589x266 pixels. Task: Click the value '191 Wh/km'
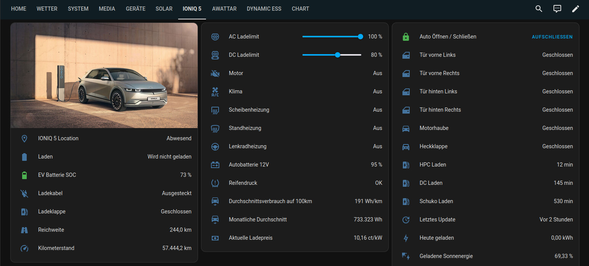pyautogui.click(x=369, y=201)
